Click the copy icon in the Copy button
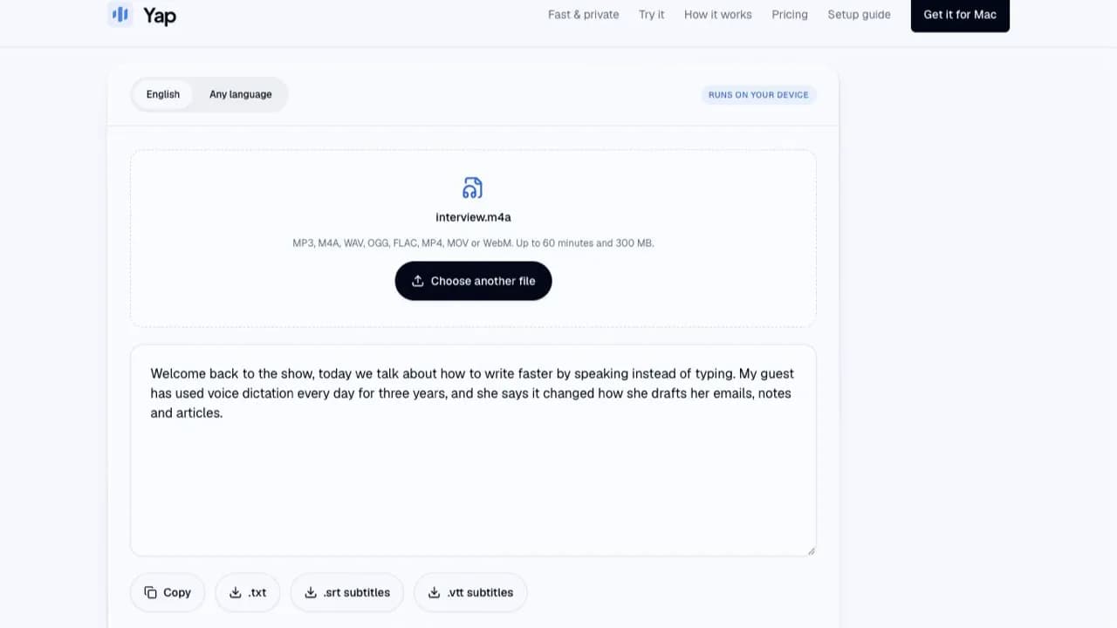The height and width of the screenshot is (628, 1117). tap(150, 592)
